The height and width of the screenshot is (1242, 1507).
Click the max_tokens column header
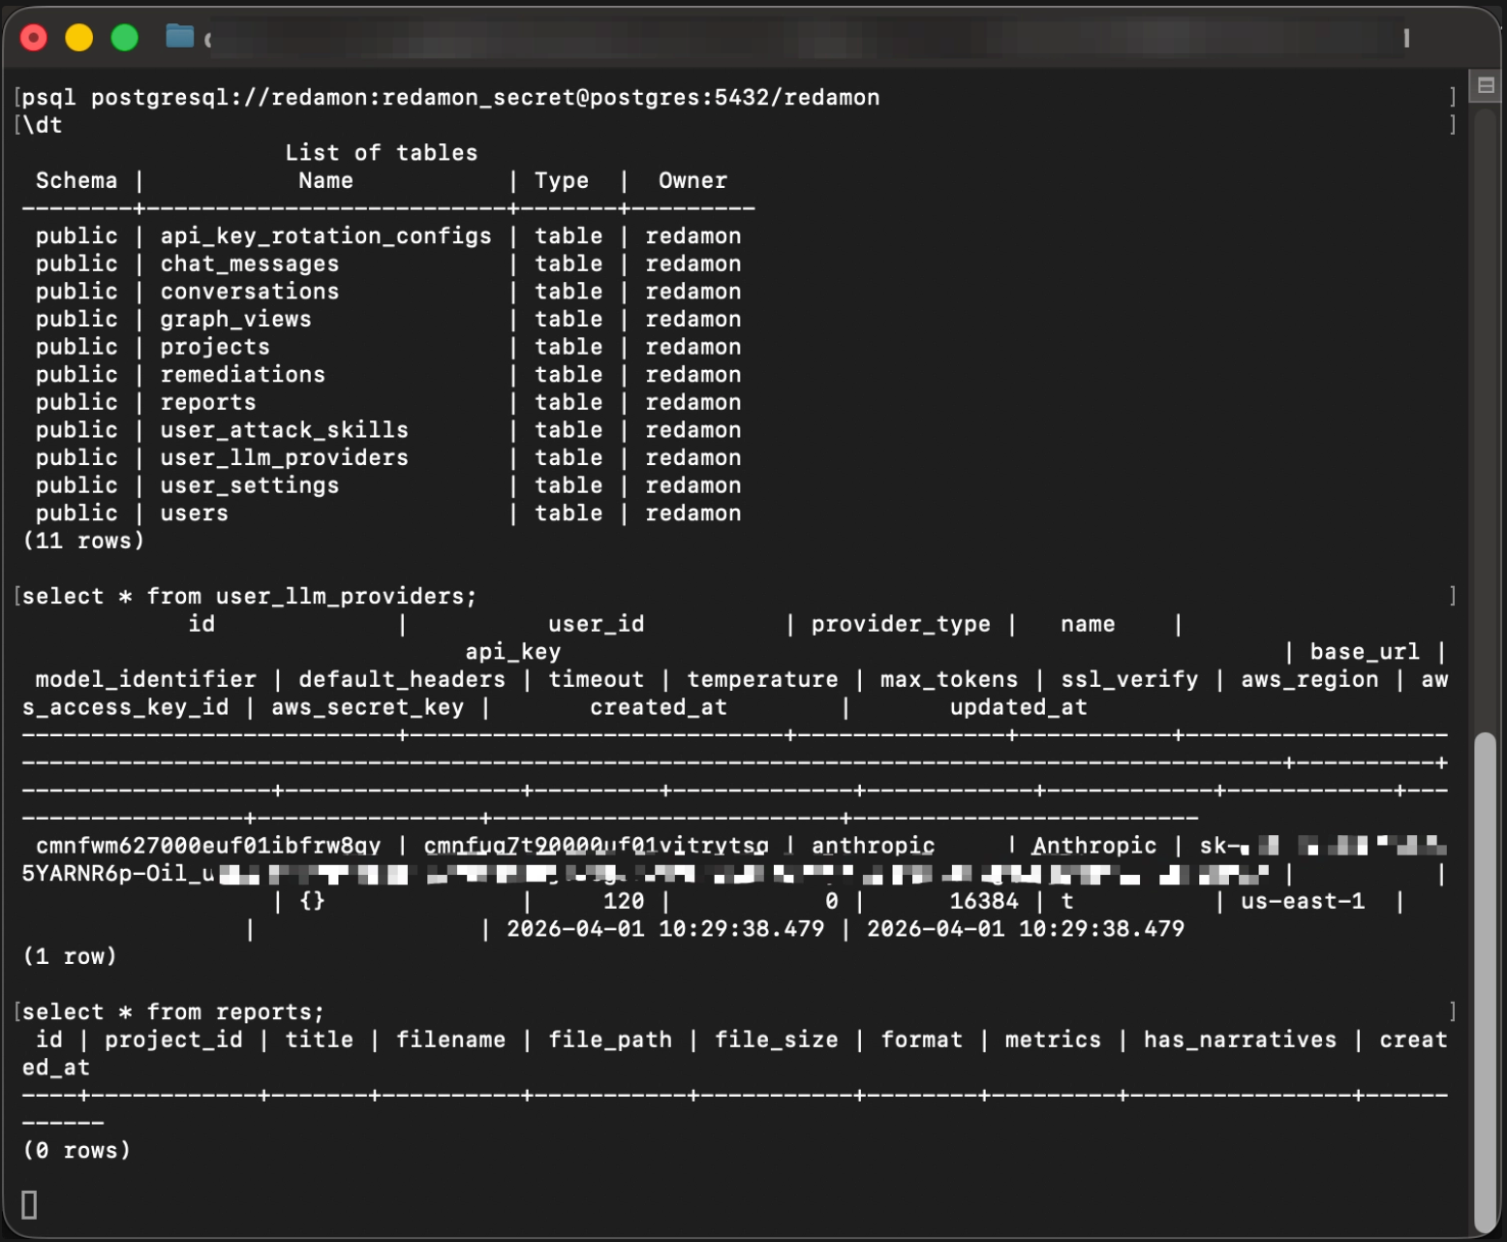(x=949, y=680)
